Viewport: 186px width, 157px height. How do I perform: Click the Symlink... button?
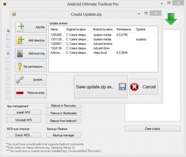coord(31,80)
